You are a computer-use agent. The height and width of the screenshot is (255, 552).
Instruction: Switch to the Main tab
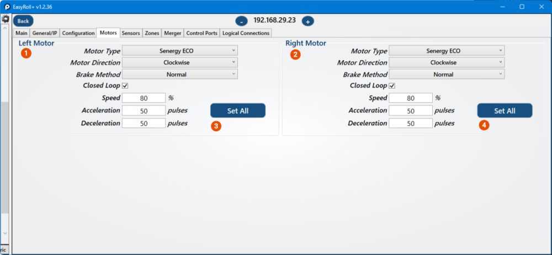(x=21, y=33)
